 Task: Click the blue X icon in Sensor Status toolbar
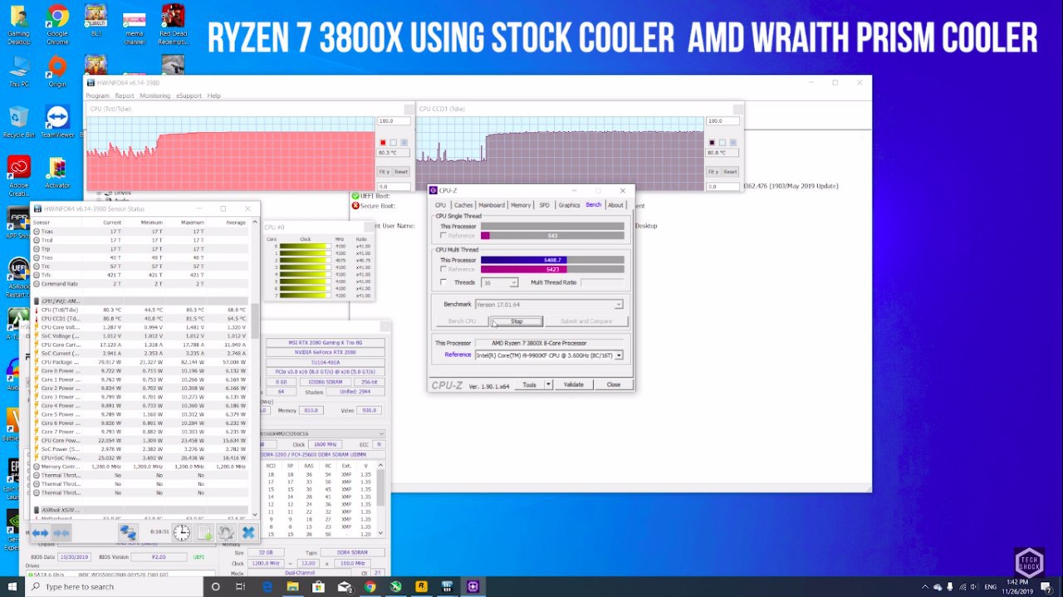pyautogui.click(x=247, y=532)
